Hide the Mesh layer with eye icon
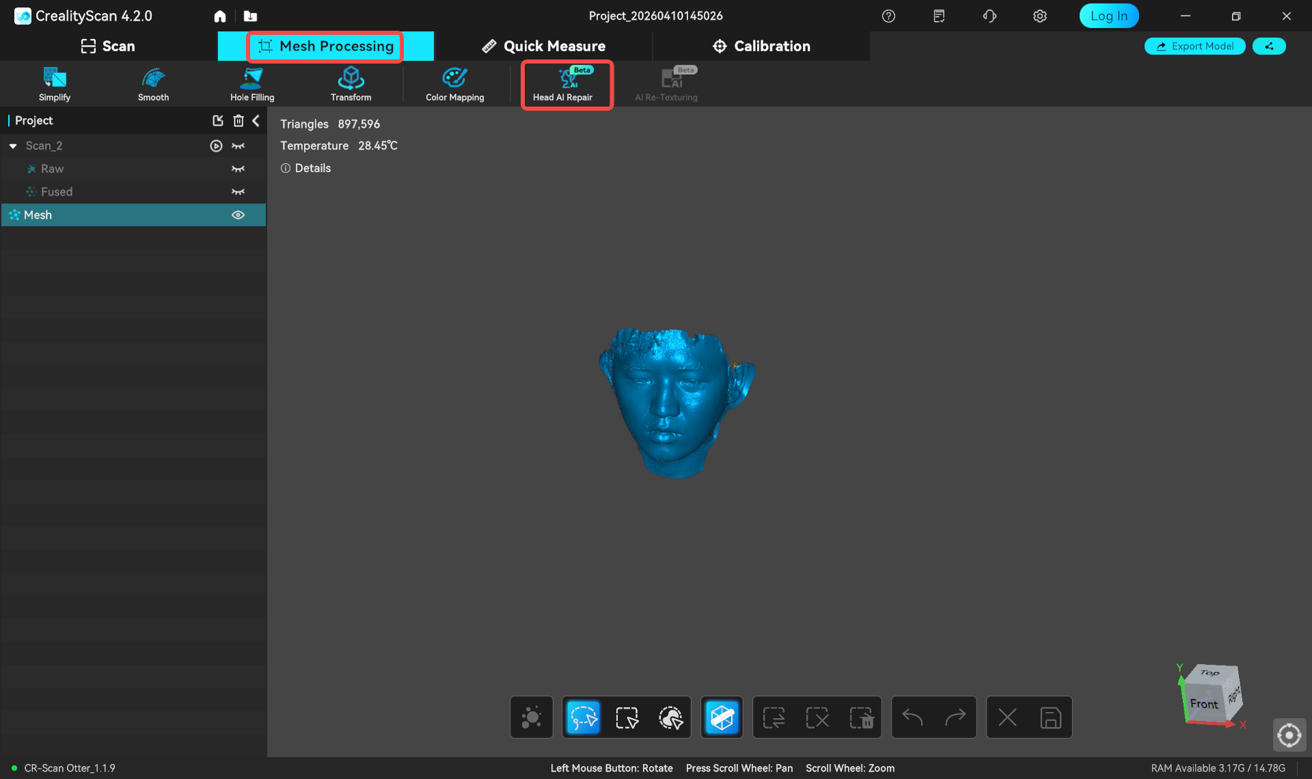Image resolution: width=1312 pixels, height=779 pixels. [238, 215]
